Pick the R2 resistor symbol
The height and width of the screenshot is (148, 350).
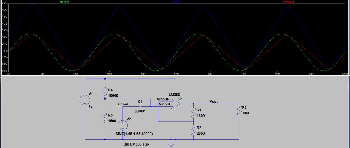[193, 130]
